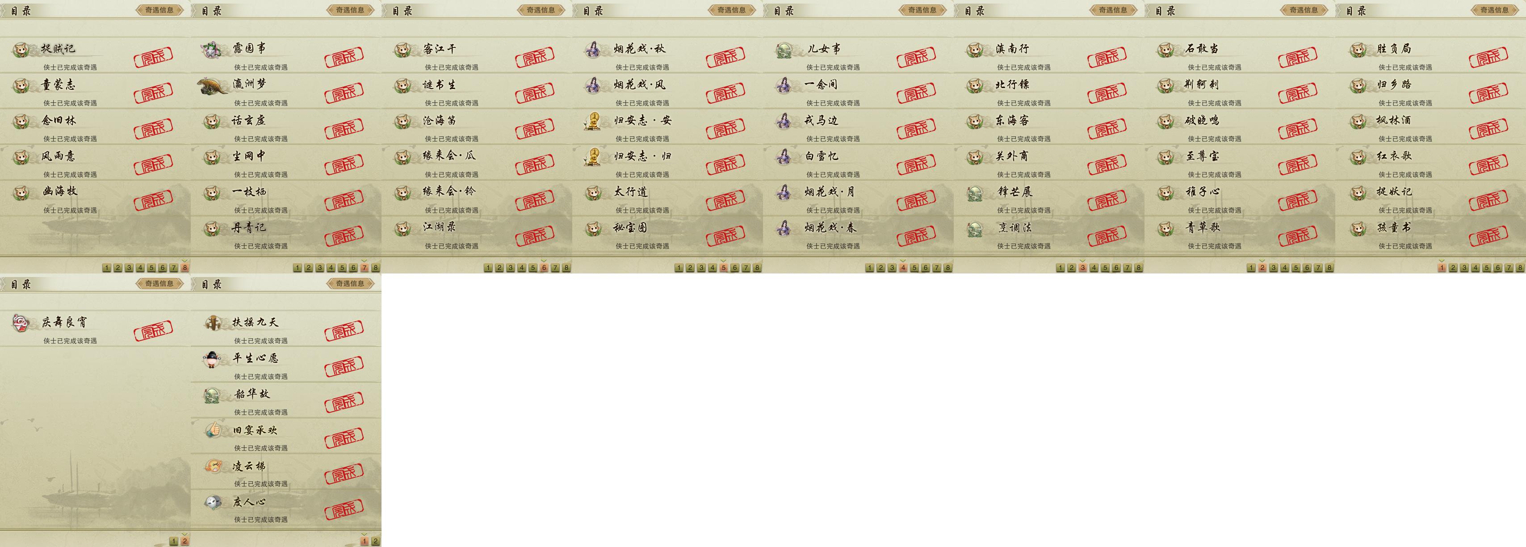Click the thumbs-up icon beside 旧宴承欢

tap(213, 430)
